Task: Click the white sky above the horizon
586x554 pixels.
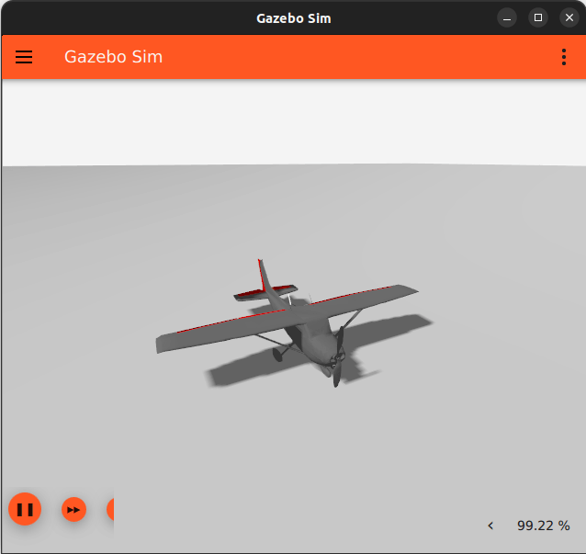Action: [294, 119]
